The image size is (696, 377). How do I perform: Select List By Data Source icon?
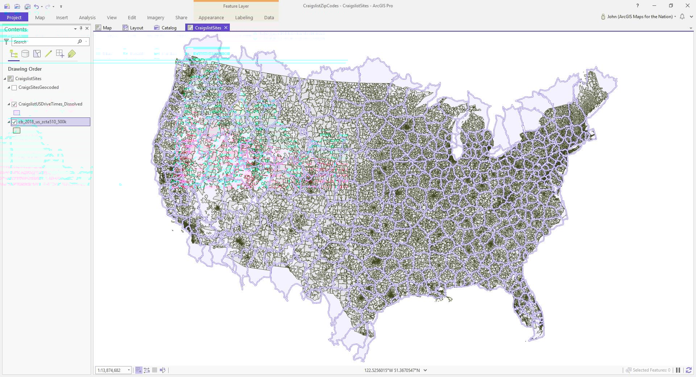click(x=25, y=54)
